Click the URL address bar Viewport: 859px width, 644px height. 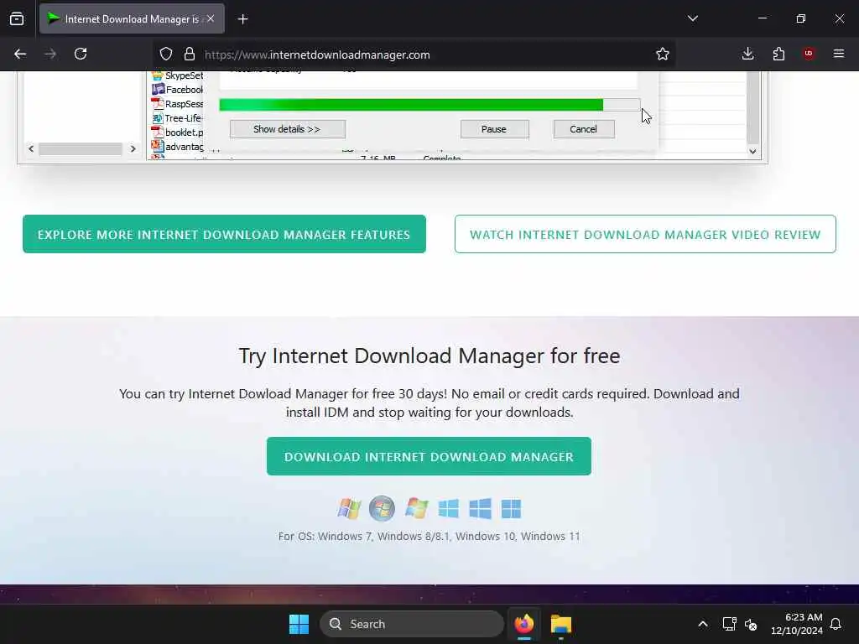coord(416,55)
